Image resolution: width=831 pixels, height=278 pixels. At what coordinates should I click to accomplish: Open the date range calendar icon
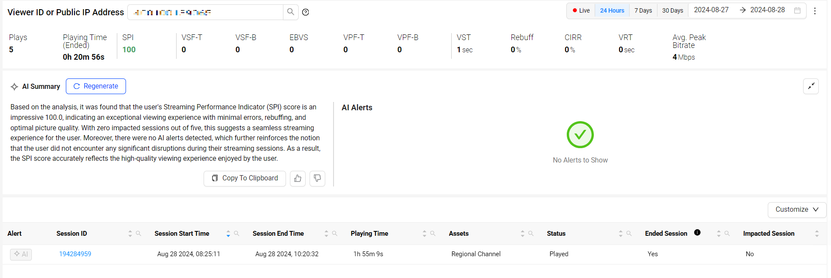pyautogui.click(x=797, y=10)
